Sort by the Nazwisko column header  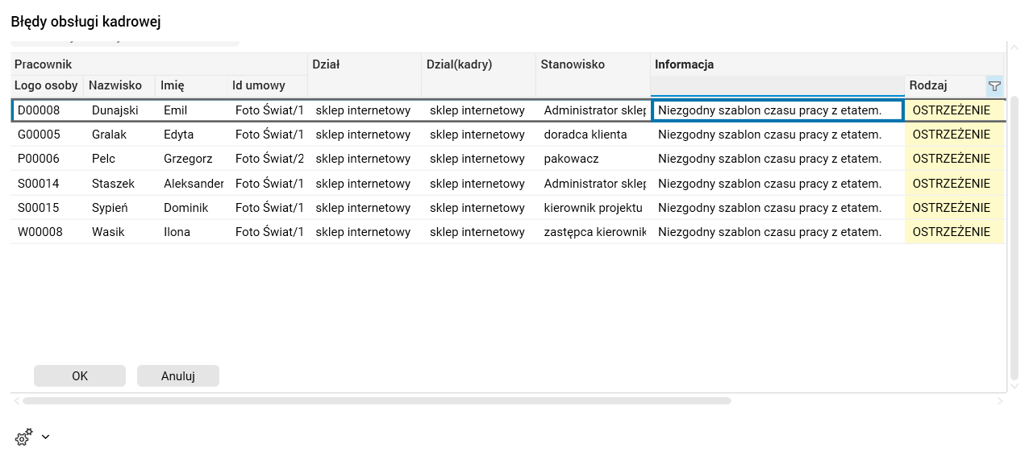[x=115, y=85]
